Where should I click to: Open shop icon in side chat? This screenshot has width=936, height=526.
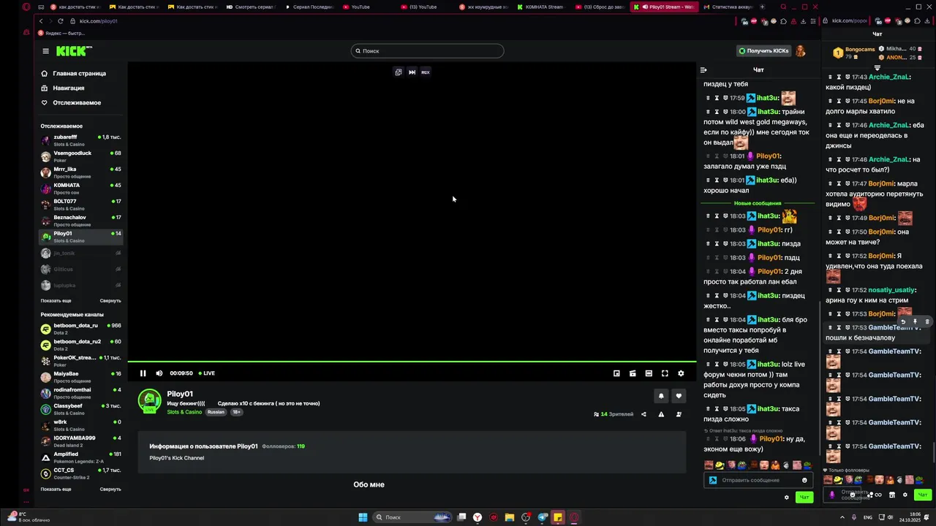tap(891, 495)
